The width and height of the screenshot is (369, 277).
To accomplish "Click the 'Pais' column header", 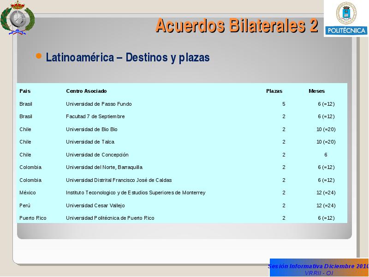I will pos(25,91).
